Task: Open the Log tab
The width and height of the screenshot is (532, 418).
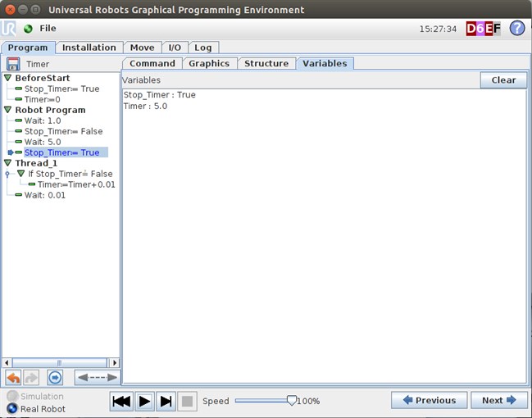Action: 203,48
